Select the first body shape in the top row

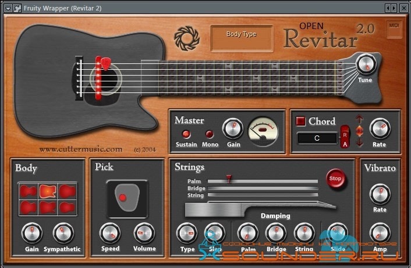pos(28,191)
